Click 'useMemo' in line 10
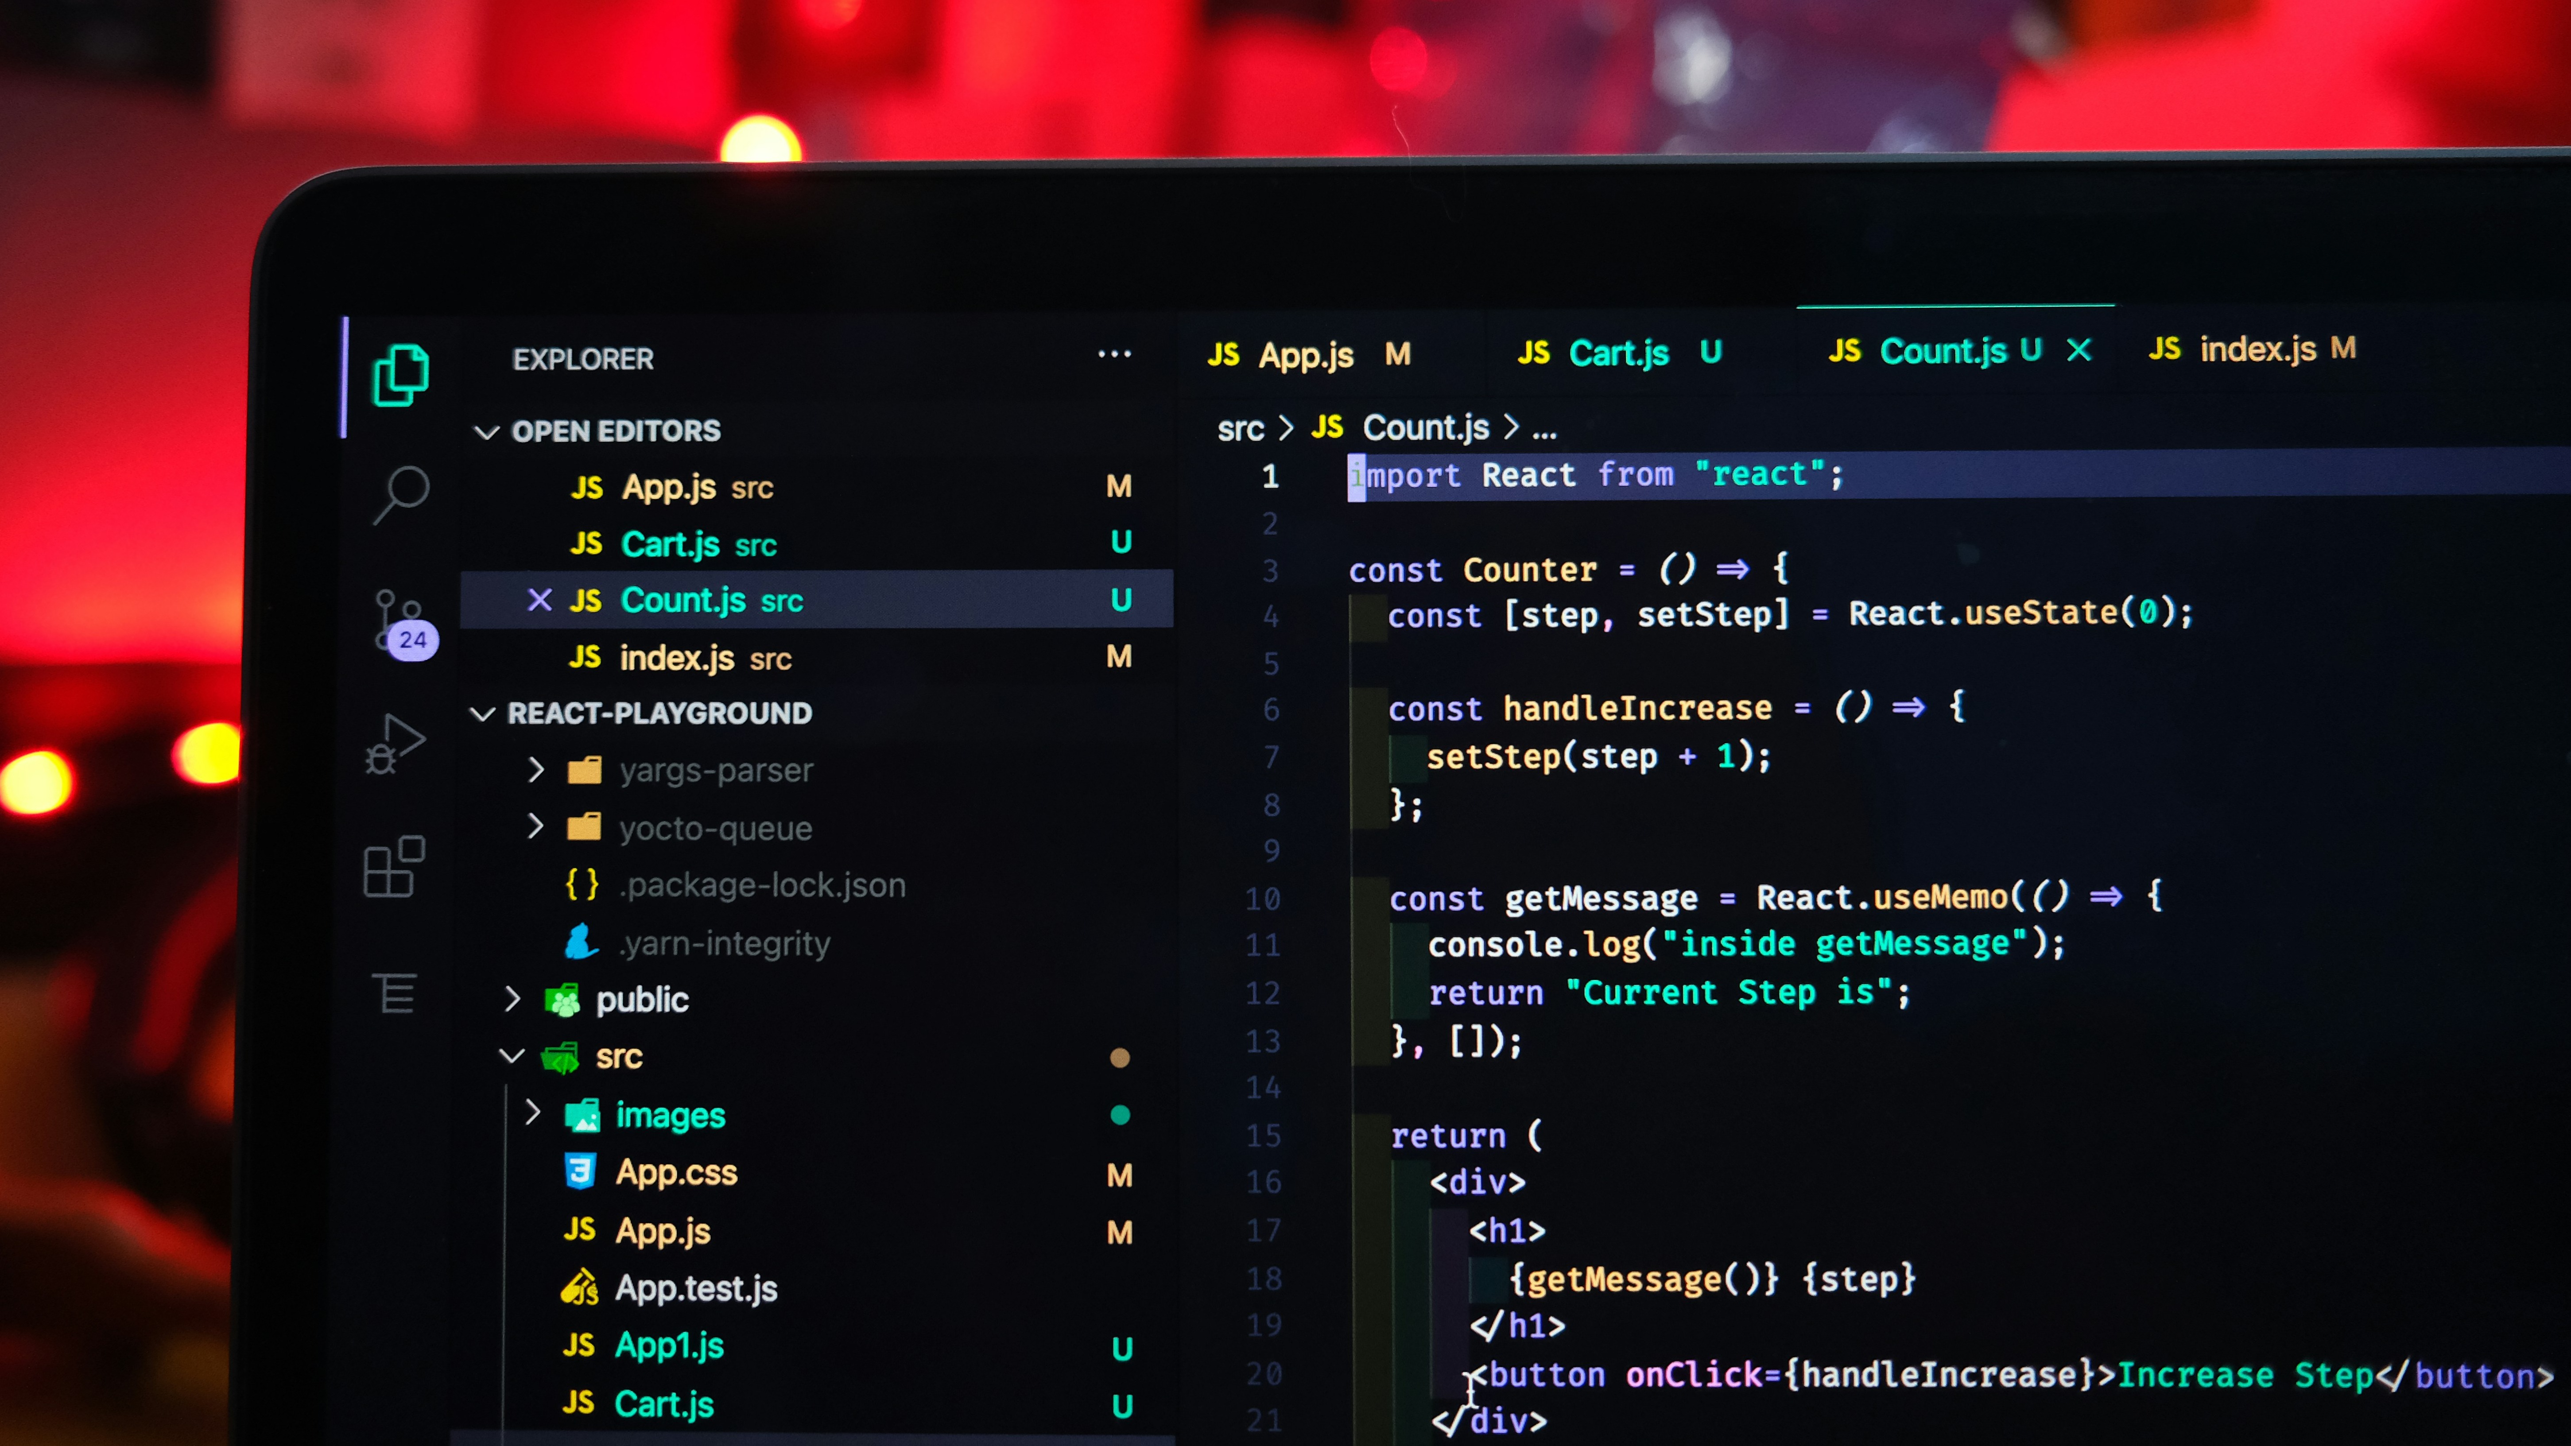Viewport: 2571px width, 1446px height. [x=1940, y=897]
